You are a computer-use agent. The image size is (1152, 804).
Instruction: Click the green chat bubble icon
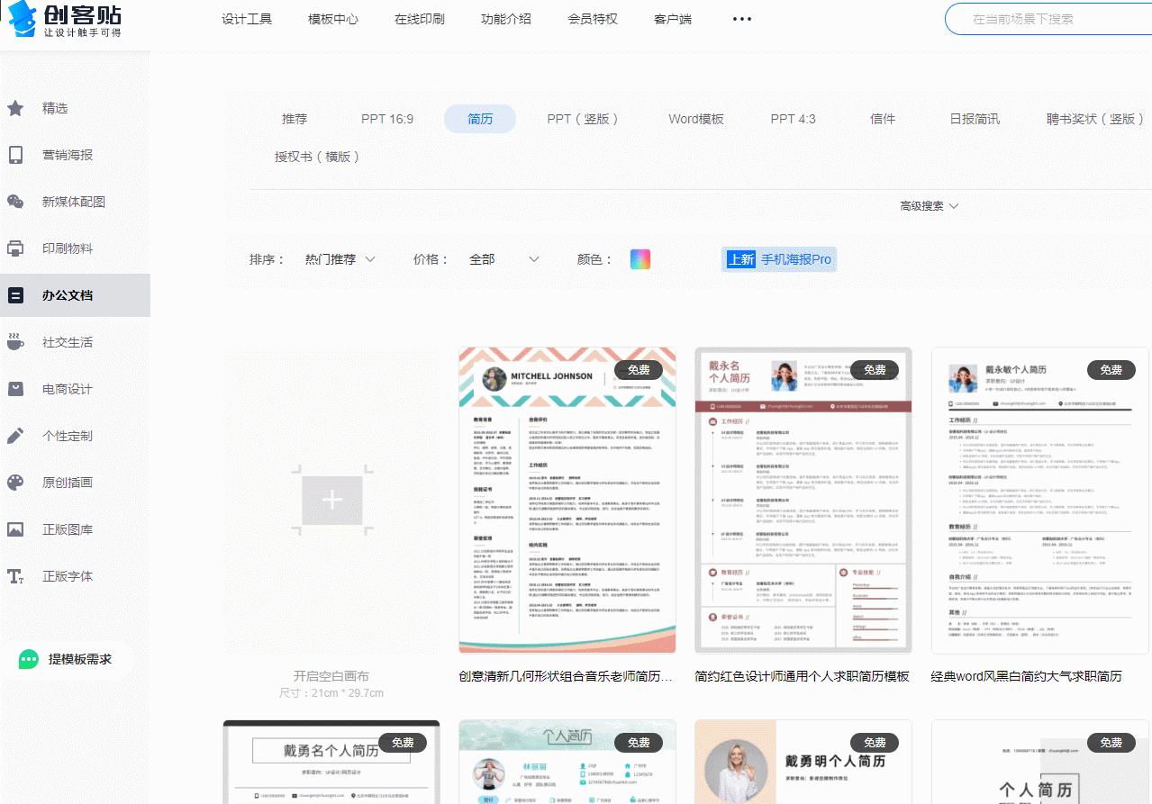pyautogui.click(x=29, y=660)
